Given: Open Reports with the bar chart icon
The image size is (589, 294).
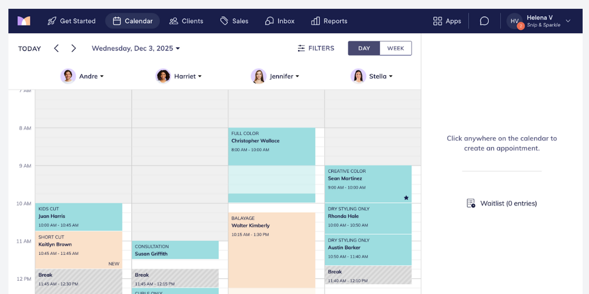Looking at the screenshot, I should pyautogui.click(x=315, y=21).
